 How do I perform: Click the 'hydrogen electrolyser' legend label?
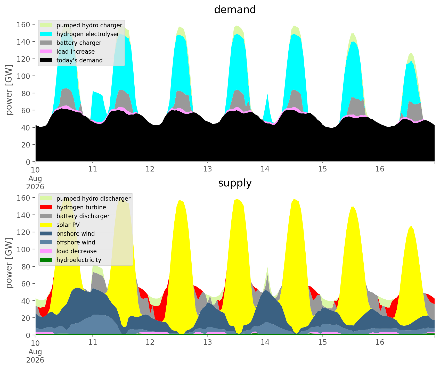[88, 34]
